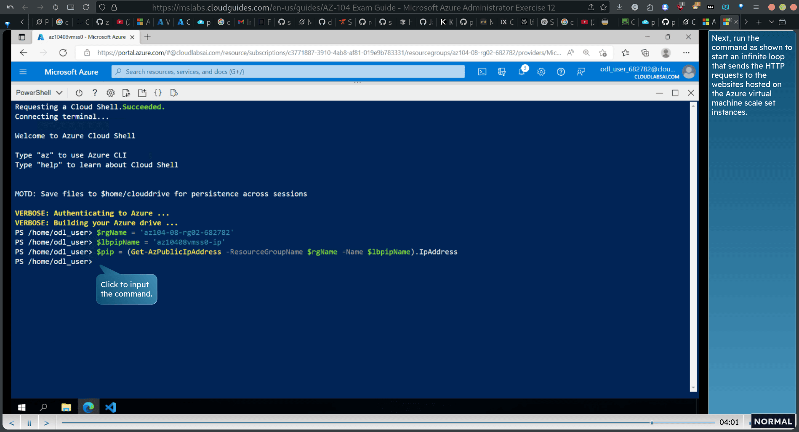Click outer browser share icon
Image resolution: width=799 pixels, height=432 pixels.
point(591,7)
